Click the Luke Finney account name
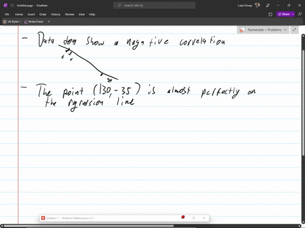This screenshot has height=228, width=305. (x=245, y=6)
